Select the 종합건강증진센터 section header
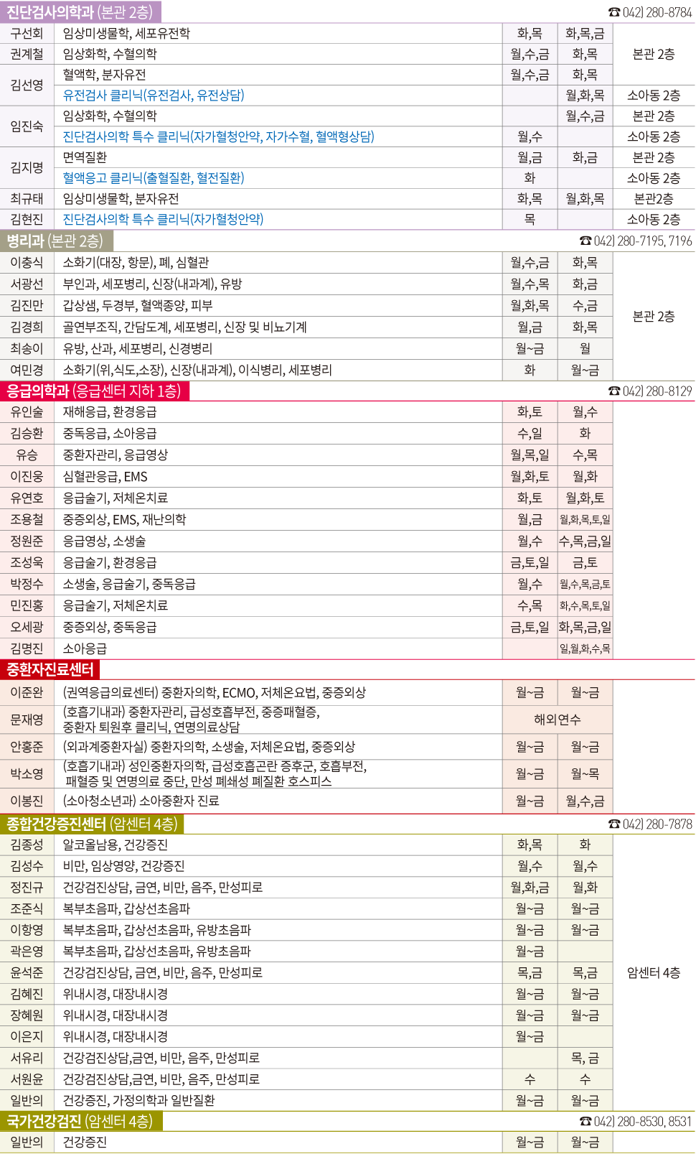Screen dimensions: 696x1154 tap(92, 824)
